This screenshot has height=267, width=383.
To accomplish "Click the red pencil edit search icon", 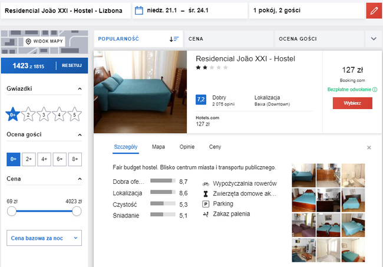I will [x=374, y=11].
